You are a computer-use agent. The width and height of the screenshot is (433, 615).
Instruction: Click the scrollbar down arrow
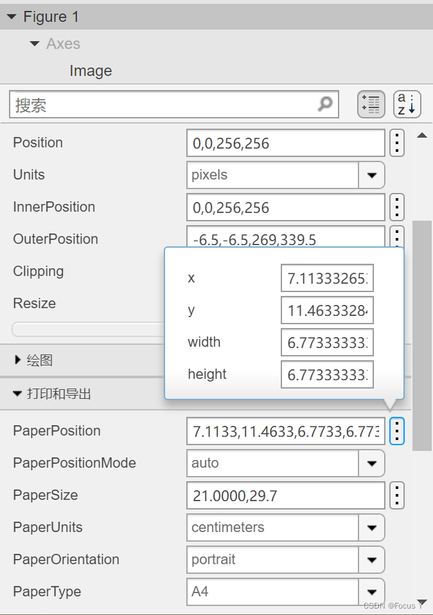tap(422, 602)
